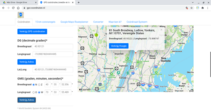Click the New Rochelle map label
The height and width of the screenshot is (111, 211).
click(x=166, y=60)
